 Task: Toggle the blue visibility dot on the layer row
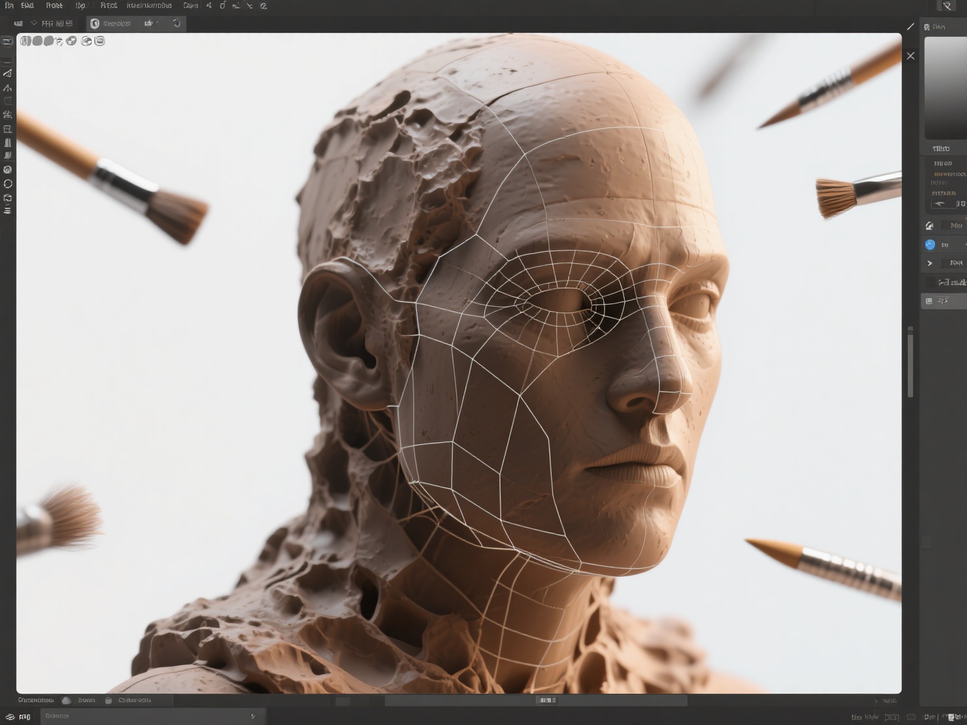click(930, 244)
